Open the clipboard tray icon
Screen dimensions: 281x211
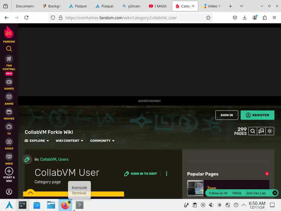[x=195, y=205]
